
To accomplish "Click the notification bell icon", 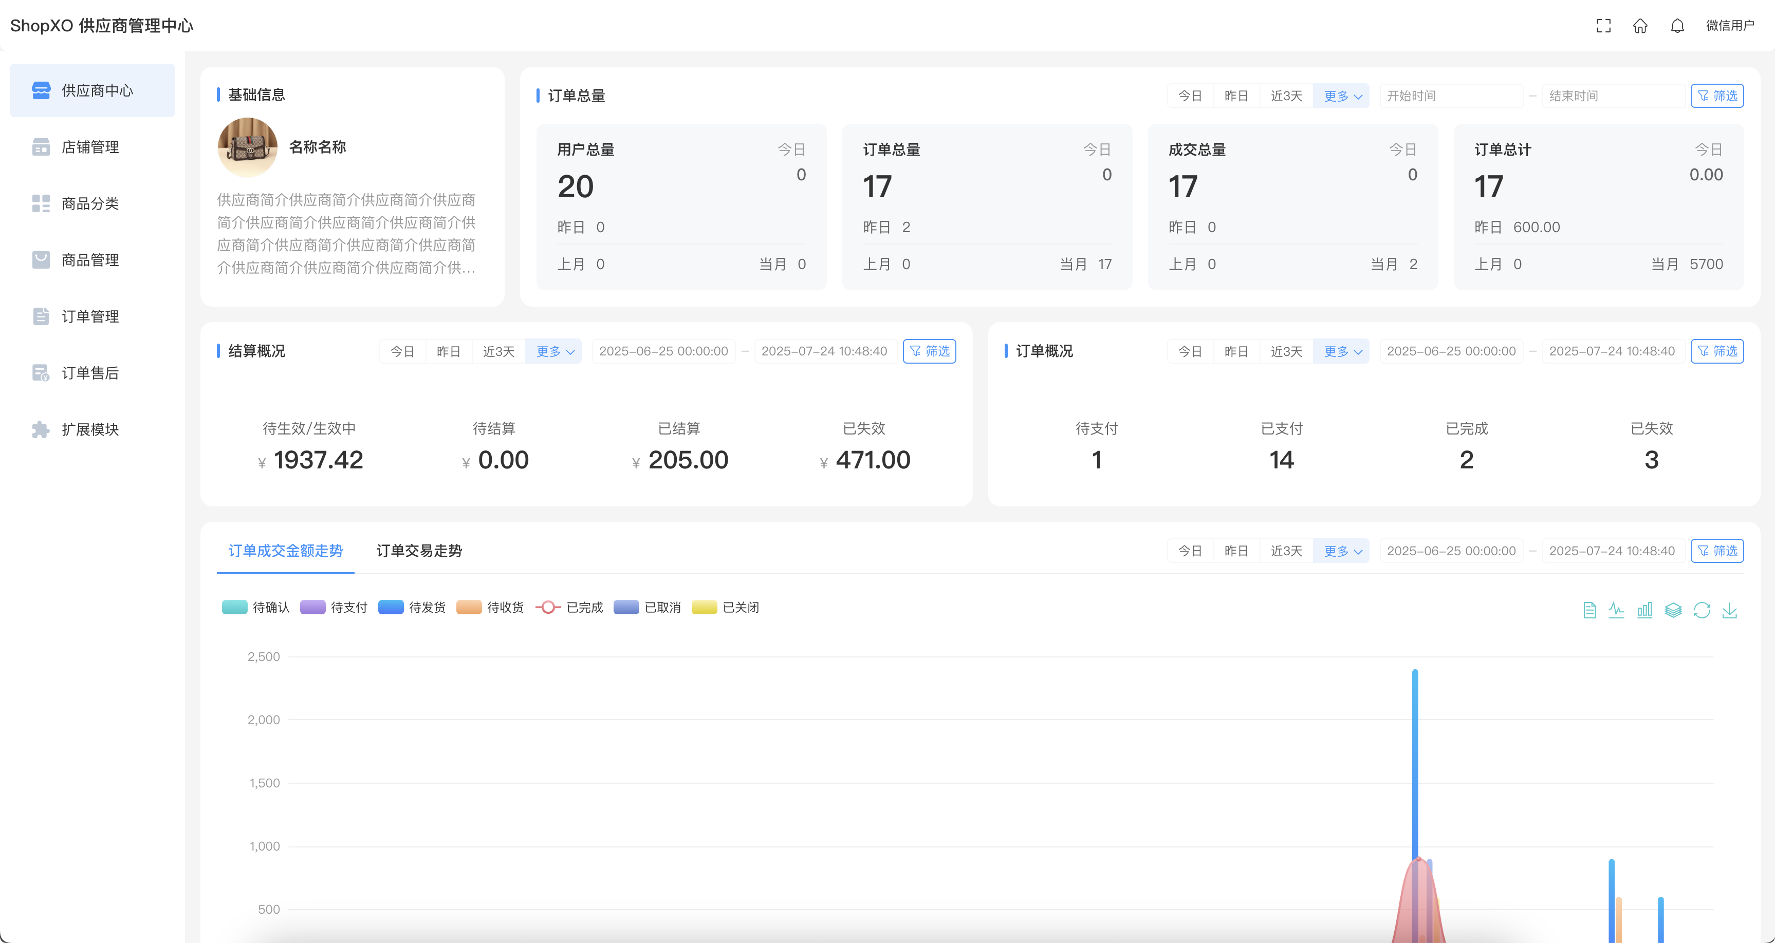I will click(x=1677, y=26).
